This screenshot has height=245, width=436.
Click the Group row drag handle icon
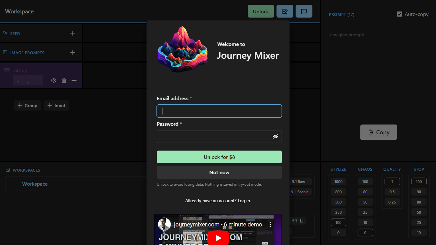pos(7,70)
